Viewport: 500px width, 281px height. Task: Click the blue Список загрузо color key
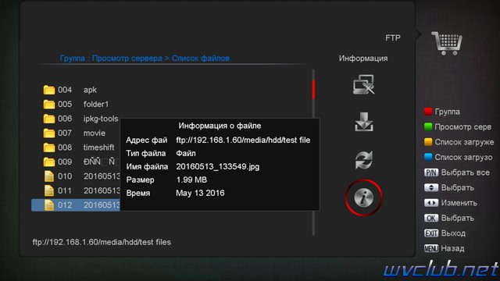(428, 157)
